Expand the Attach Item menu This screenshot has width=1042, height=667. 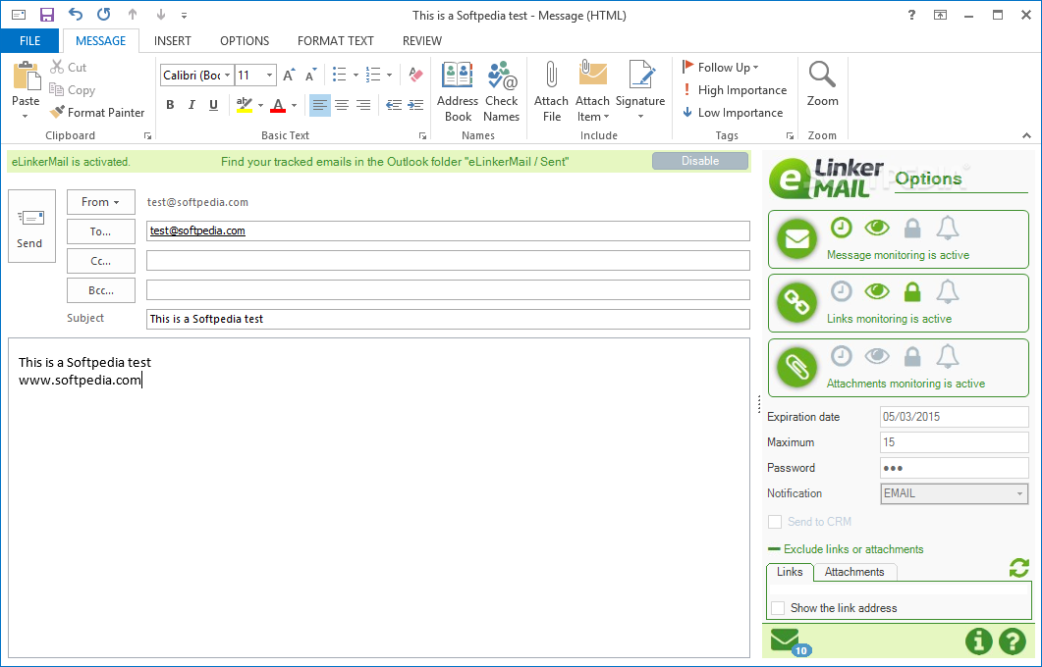coord(592,91)
